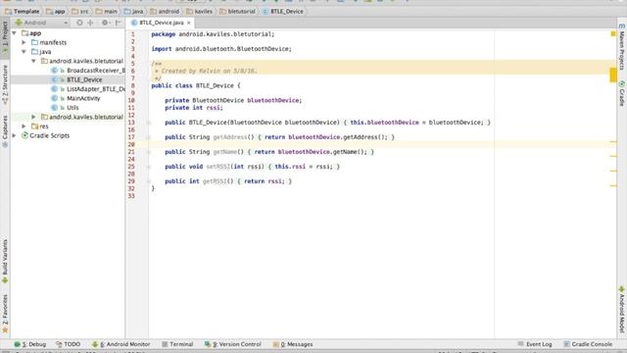Click the collapse all icon in project panel
The height and width of the screenshot is (353, 627).
click(90, 23)
